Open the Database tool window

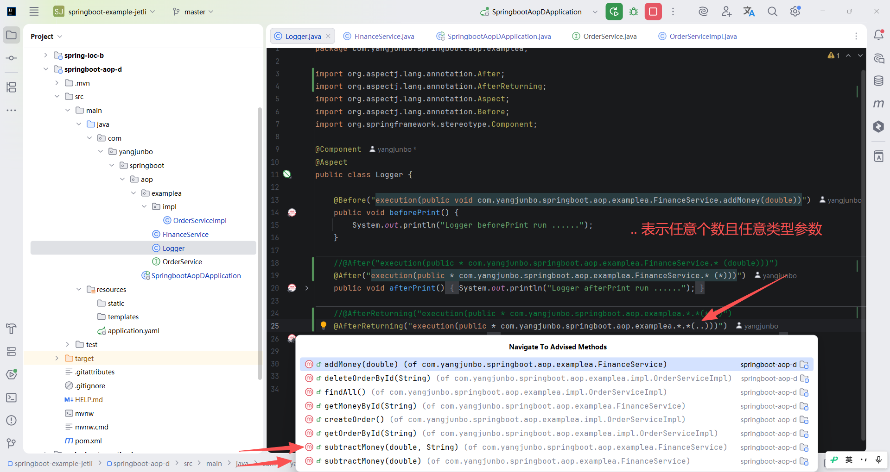click(x=878, y=81)
